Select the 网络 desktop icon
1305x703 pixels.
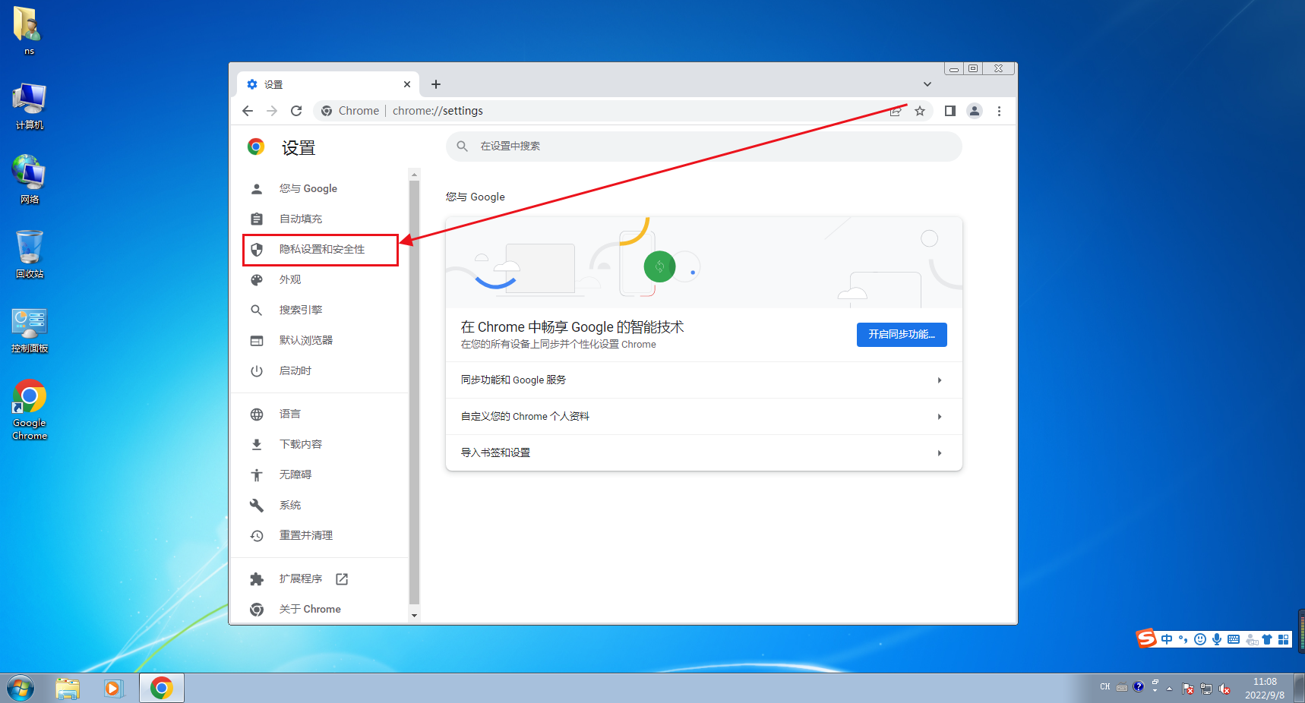(29, 180)
